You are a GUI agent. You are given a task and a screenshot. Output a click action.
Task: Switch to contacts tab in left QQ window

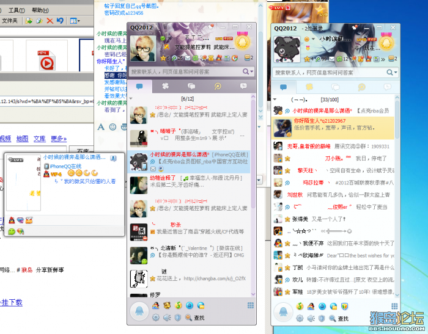click(x=140, y=87)
